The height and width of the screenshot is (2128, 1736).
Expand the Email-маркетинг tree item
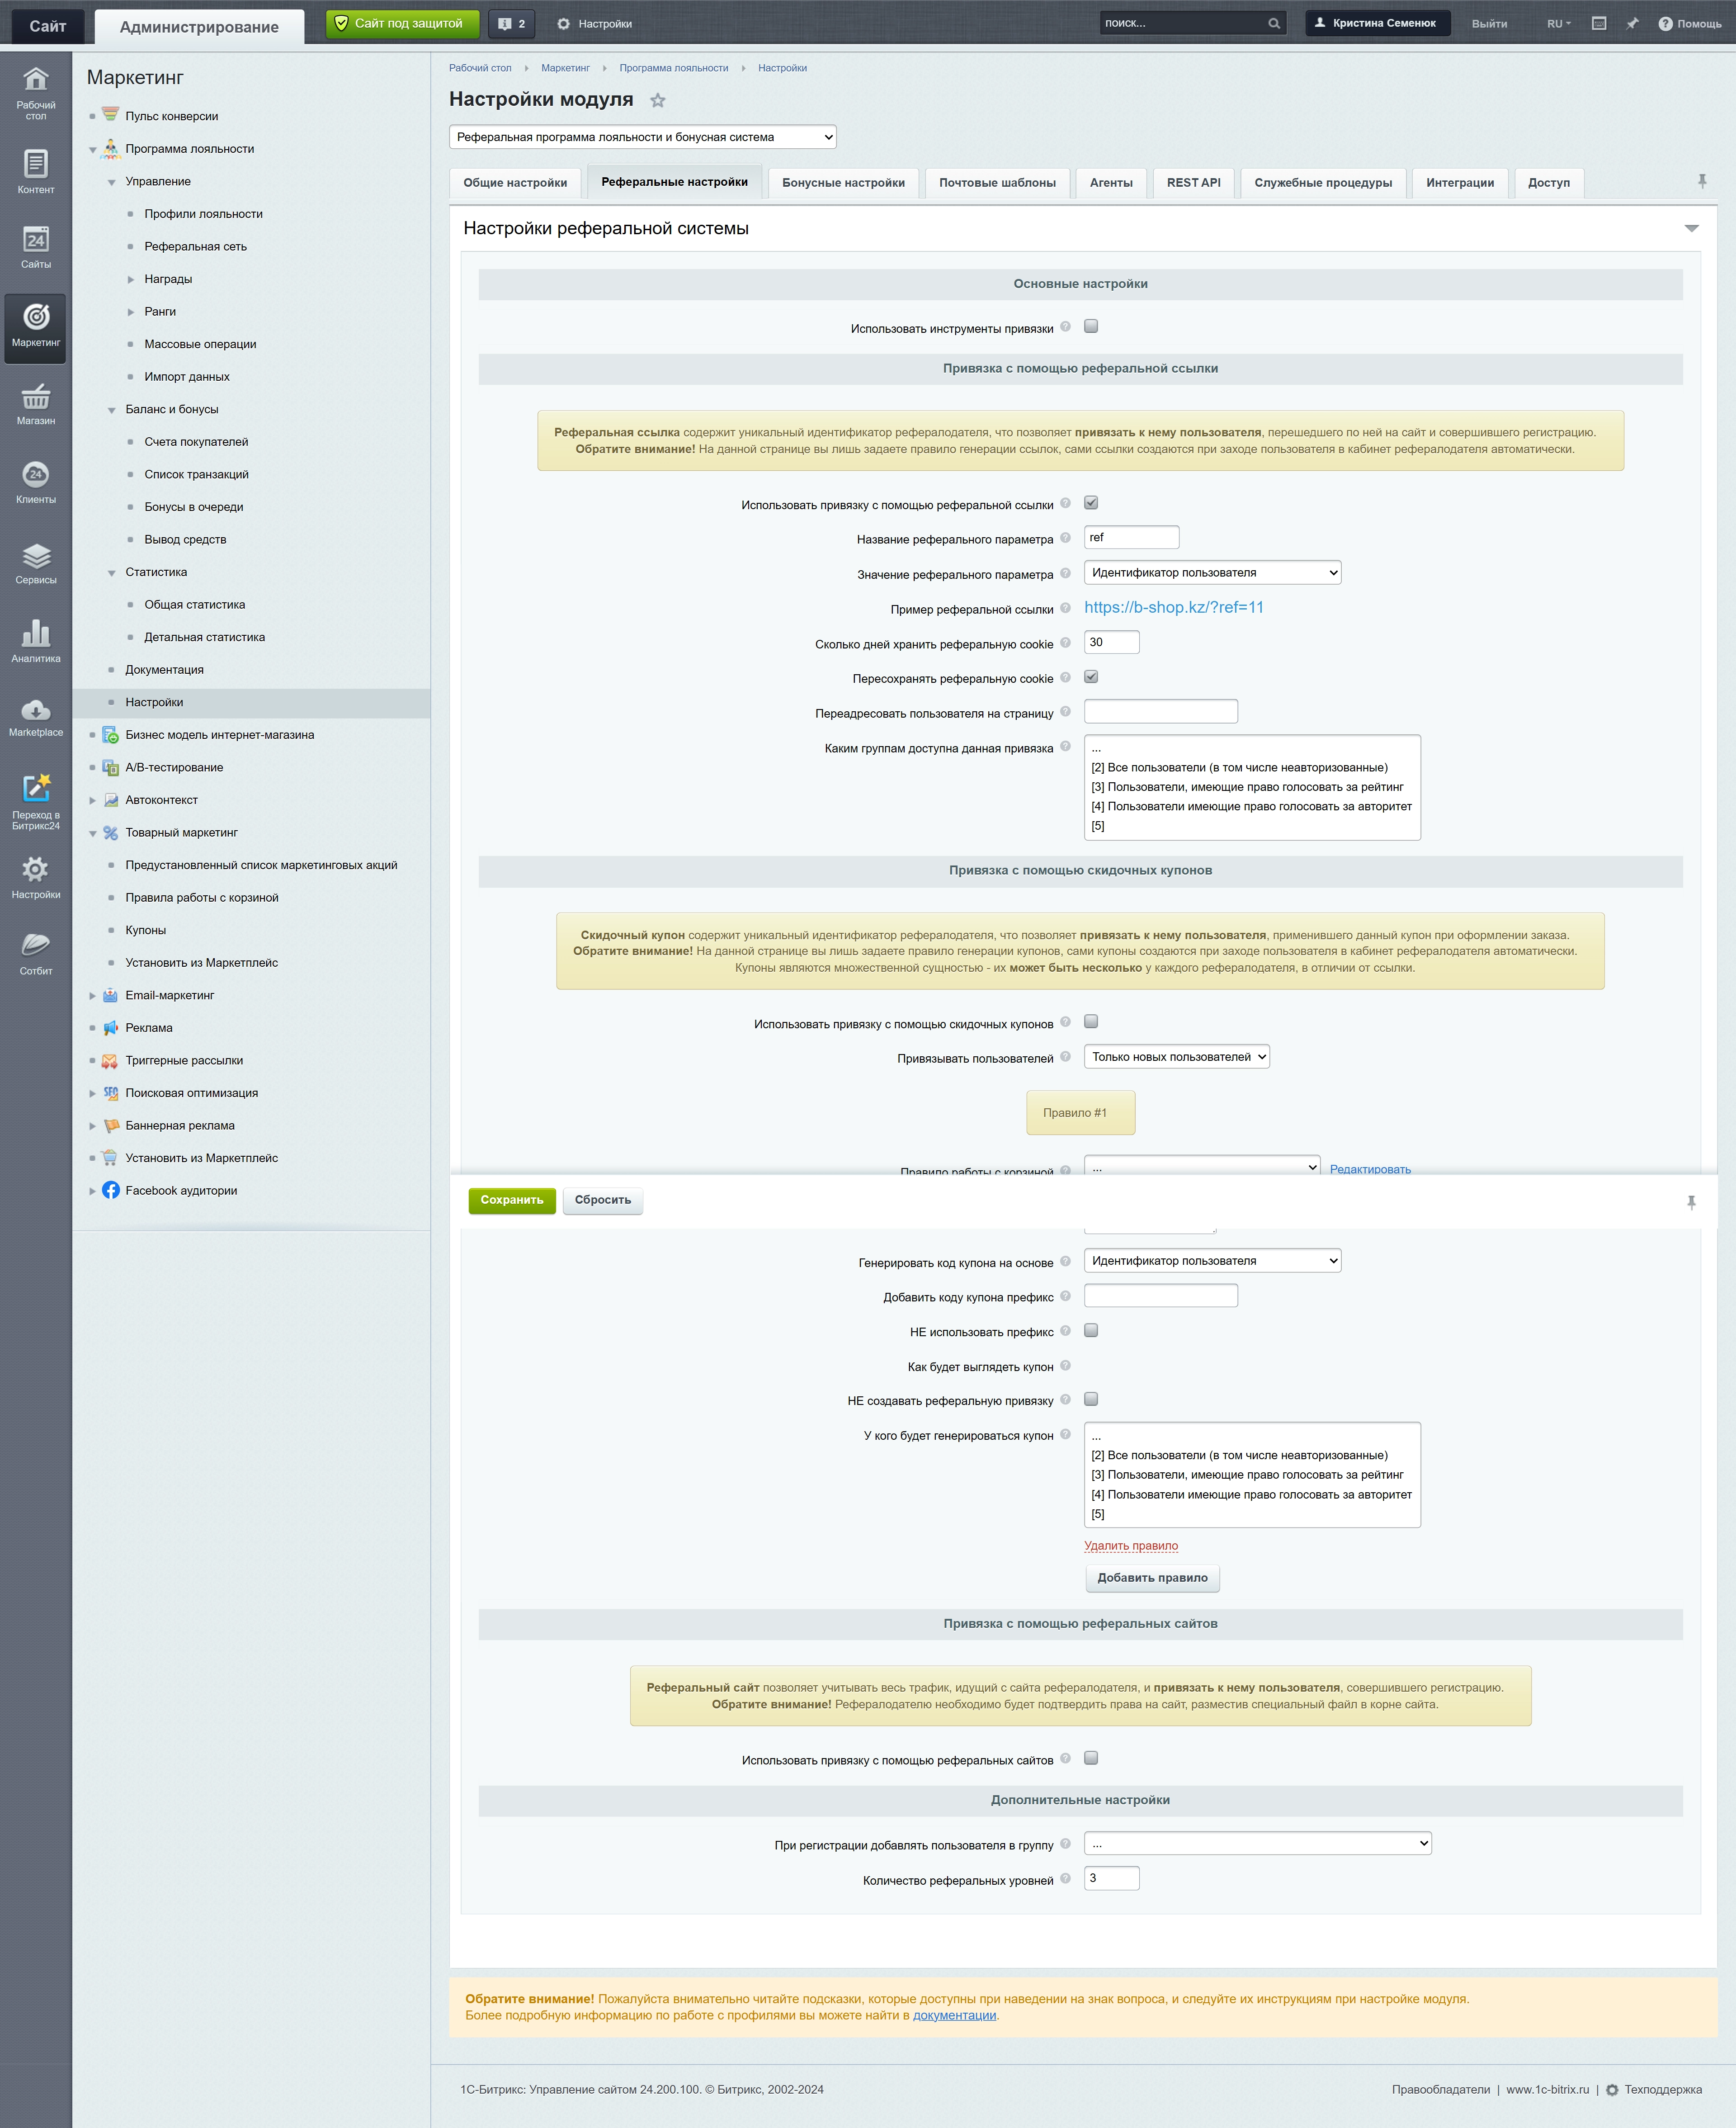tap(93, 996)
